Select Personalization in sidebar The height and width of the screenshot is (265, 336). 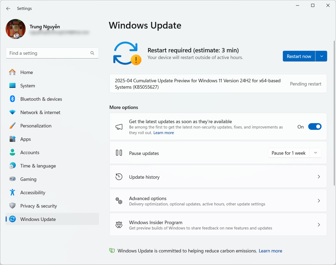(x=52, y=126)
